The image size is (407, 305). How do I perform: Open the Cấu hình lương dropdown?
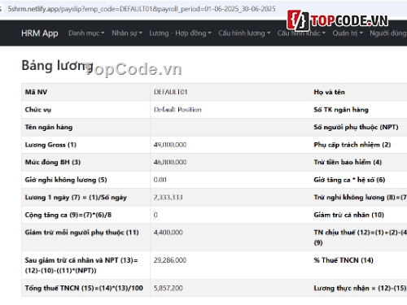244,33
